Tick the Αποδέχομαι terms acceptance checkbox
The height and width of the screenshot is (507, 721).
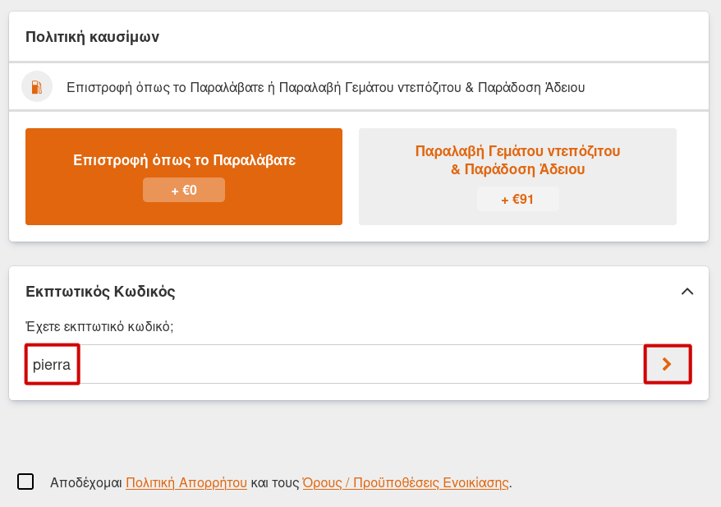(25, 482)
